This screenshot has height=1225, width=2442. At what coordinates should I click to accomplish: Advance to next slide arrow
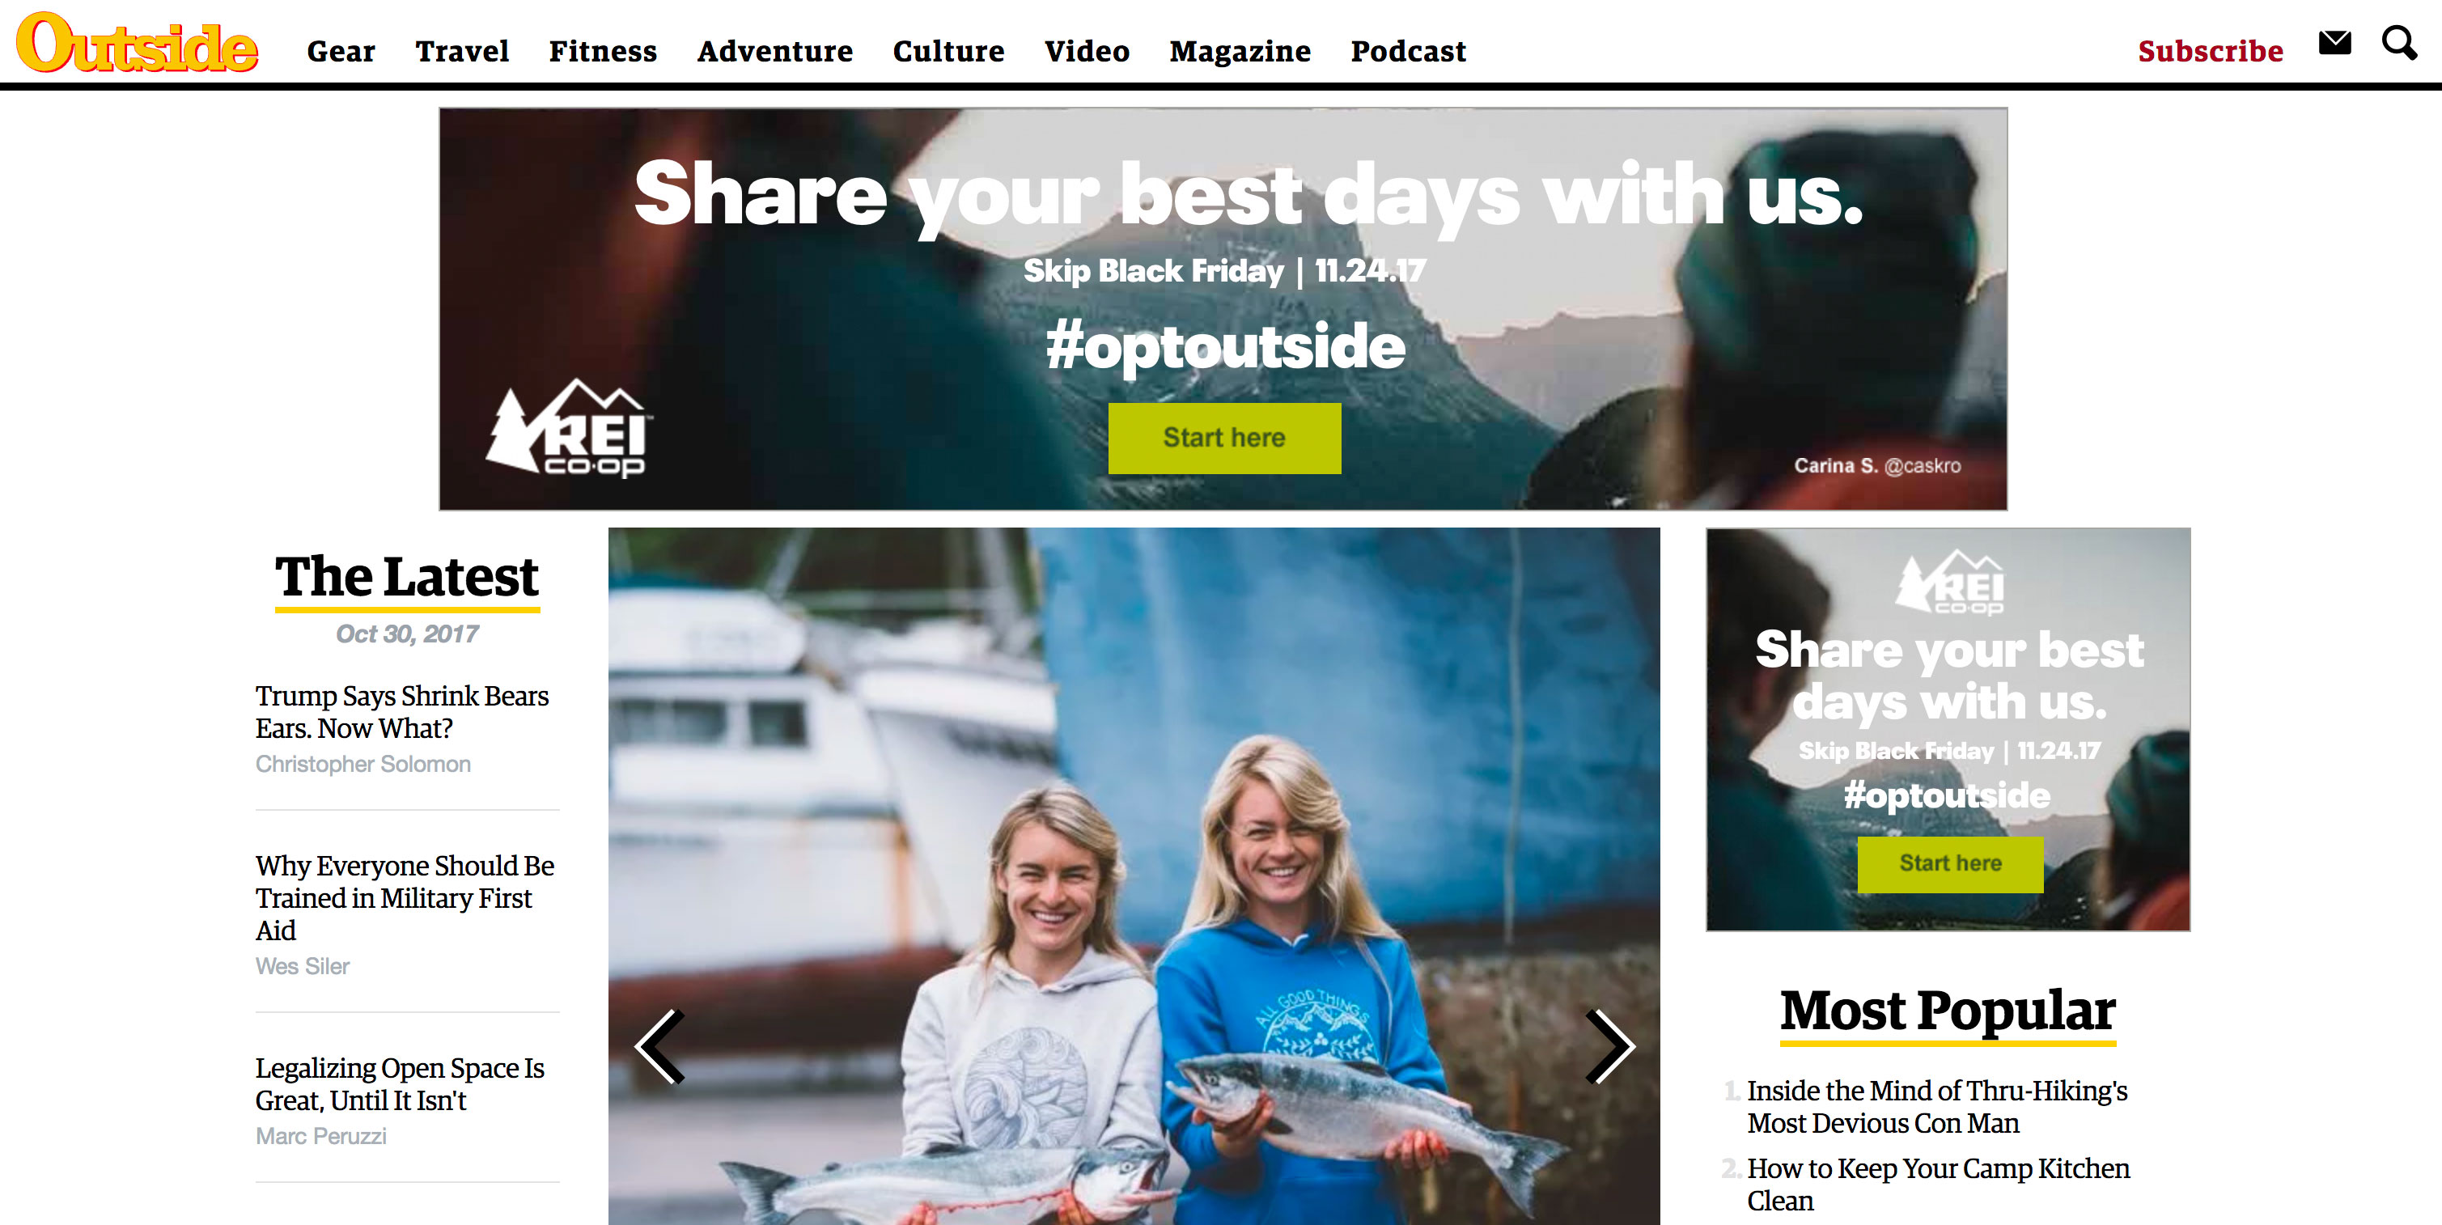click(x=1609, y=1046)
